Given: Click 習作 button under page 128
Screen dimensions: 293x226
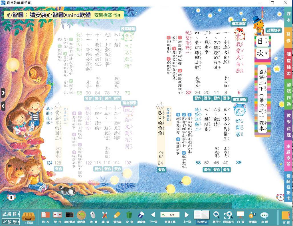Looking at the screenshot, I should click(x=59, y=169).
